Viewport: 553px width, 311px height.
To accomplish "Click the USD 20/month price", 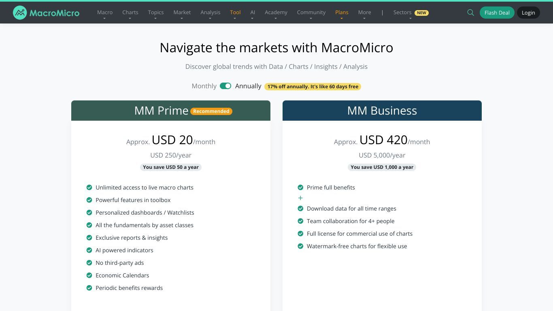I will click(171, 140).
